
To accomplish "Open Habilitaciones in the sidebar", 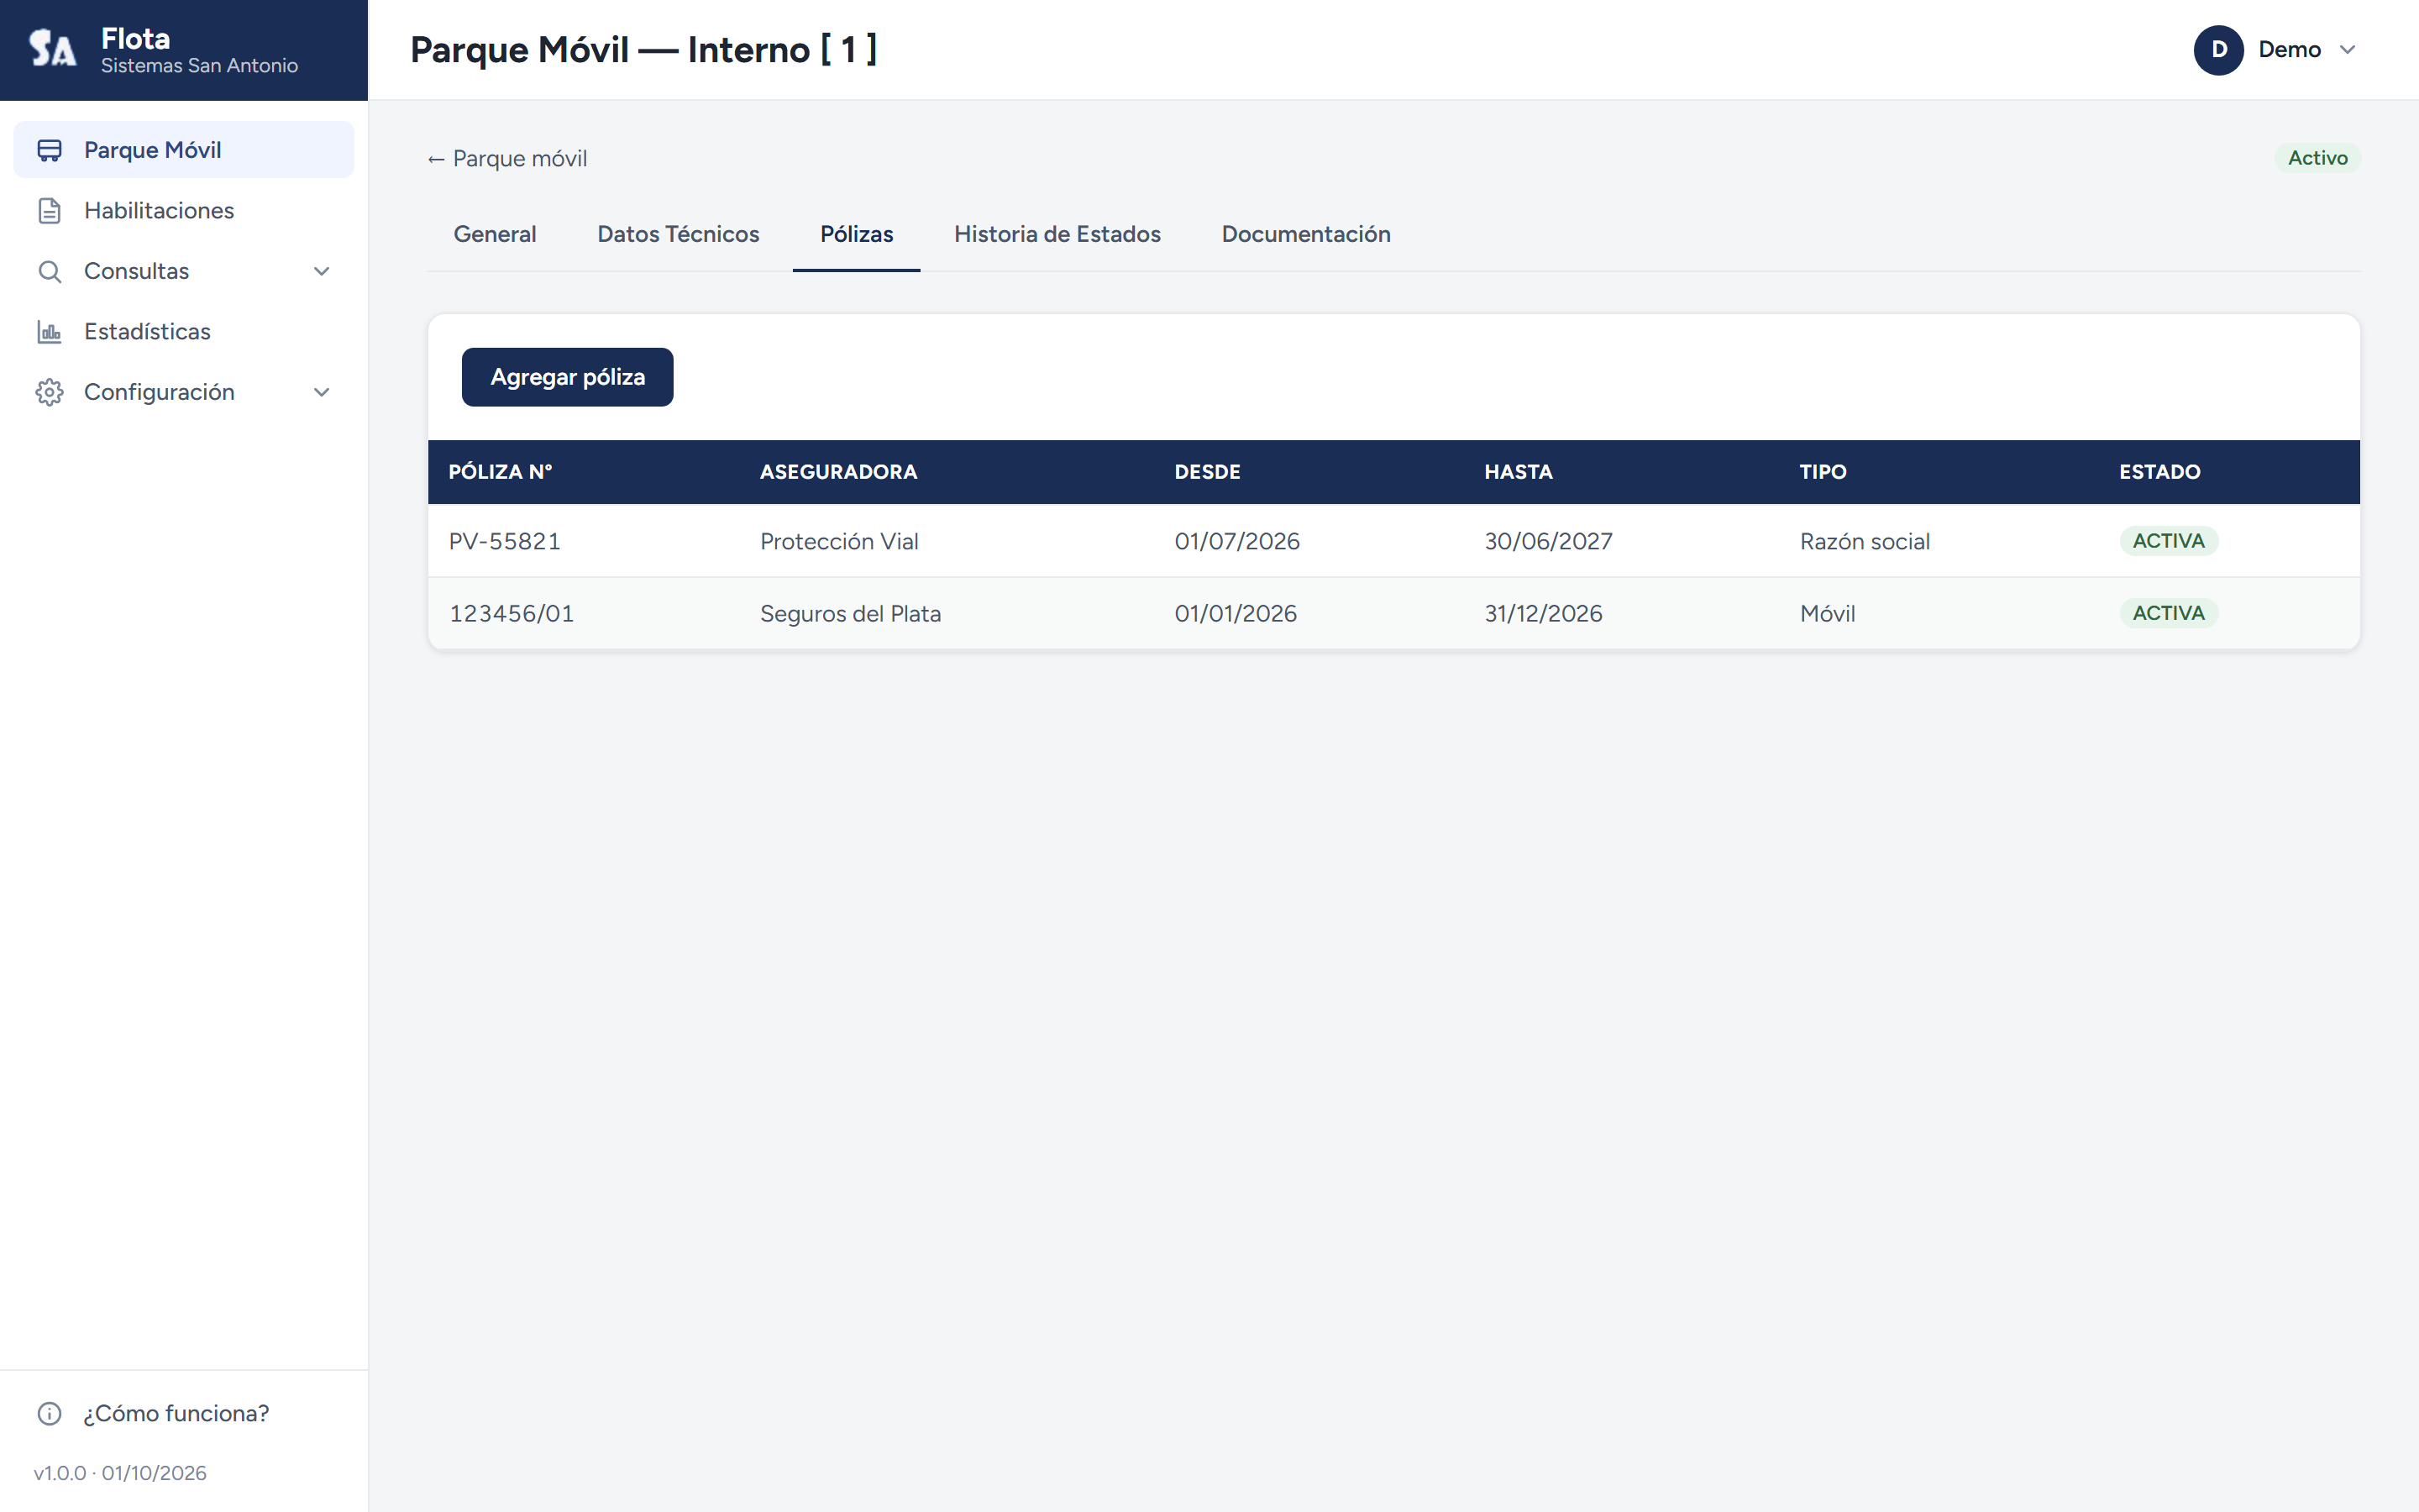I will click(184, 211).
